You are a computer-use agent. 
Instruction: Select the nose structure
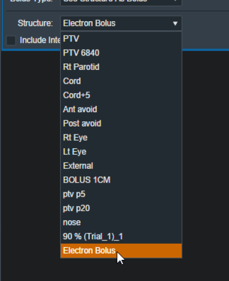click(x=121, y=222)
